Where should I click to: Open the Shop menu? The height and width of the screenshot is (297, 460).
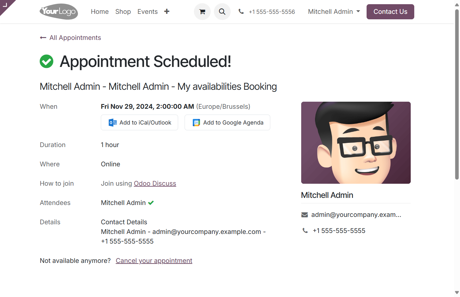coord(123,12)
